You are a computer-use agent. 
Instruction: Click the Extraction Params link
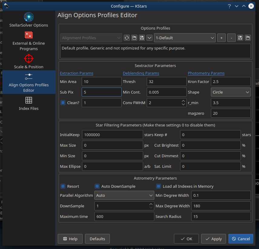coord(77,73)
